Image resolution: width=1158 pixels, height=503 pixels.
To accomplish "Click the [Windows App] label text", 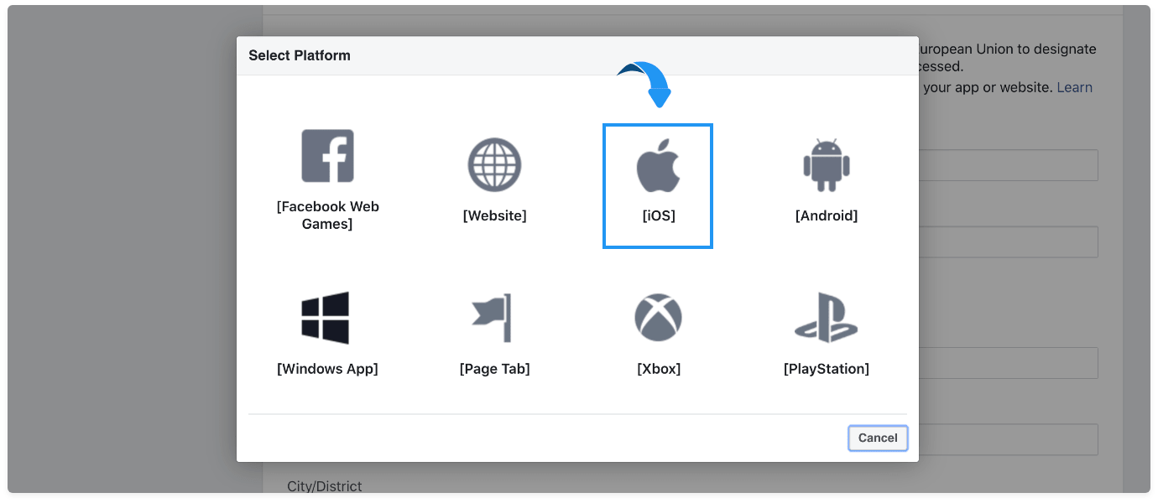I will click(327, 369).
